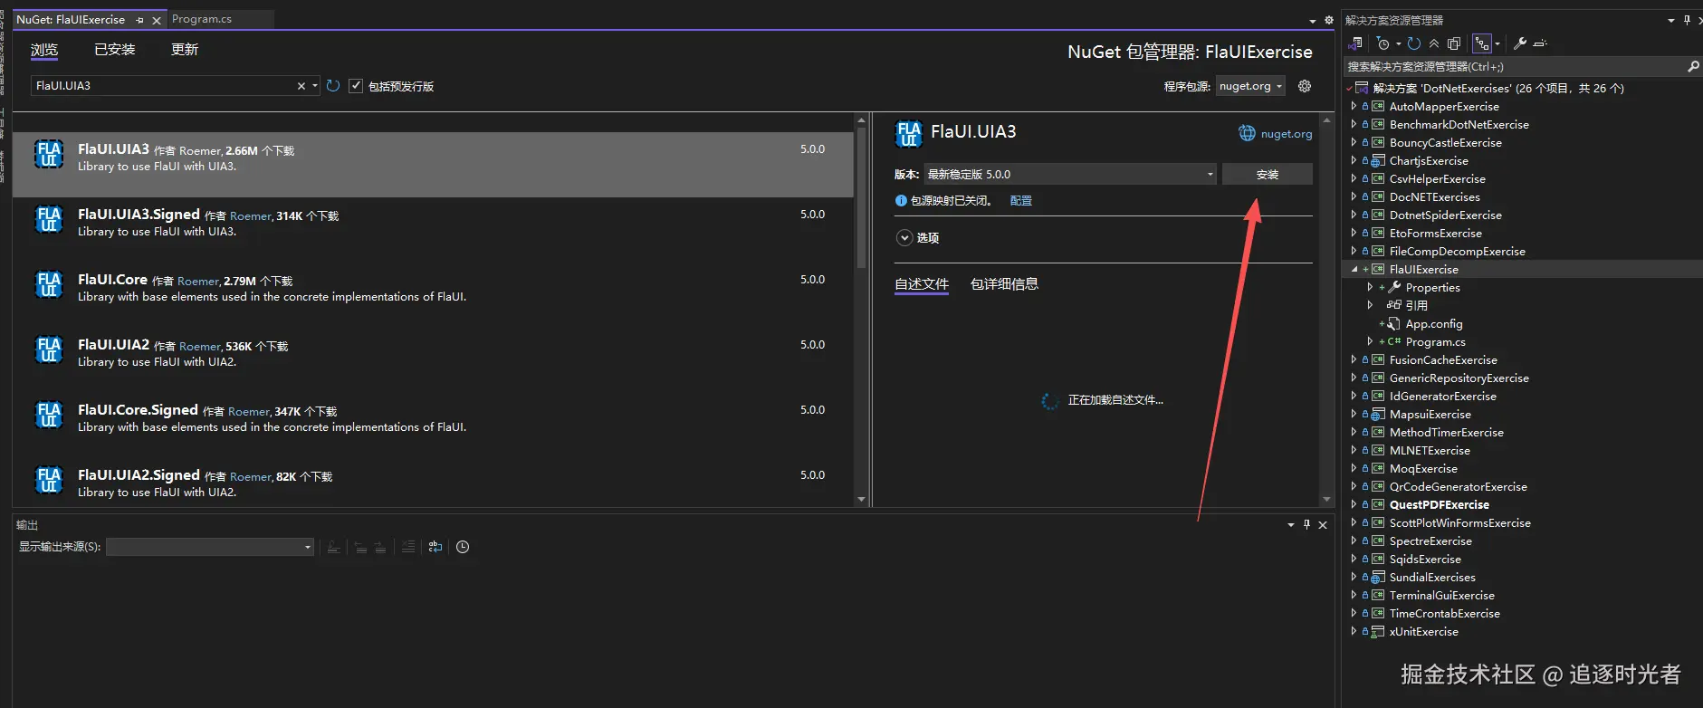Screen dimensions: 1703x708
Task: Open the package source nuget.org dropdown
Action: [1250, 86]
